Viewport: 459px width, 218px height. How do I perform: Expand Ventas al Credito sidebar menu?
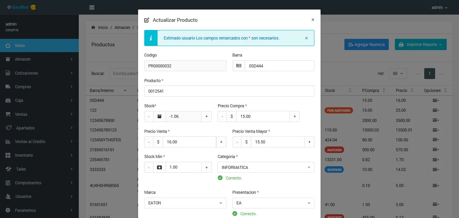(x=39, y=142)
